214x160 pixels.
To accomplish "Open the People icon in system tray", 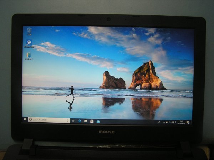I will pyautogui.click(x=159, y=122).
